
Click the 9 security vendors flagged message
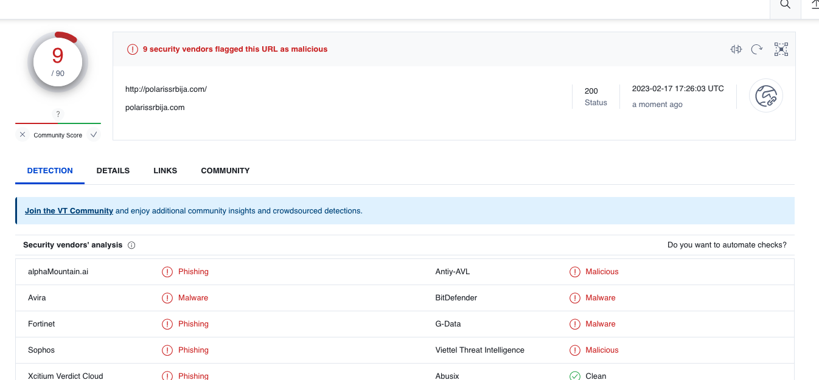(235, 49)
